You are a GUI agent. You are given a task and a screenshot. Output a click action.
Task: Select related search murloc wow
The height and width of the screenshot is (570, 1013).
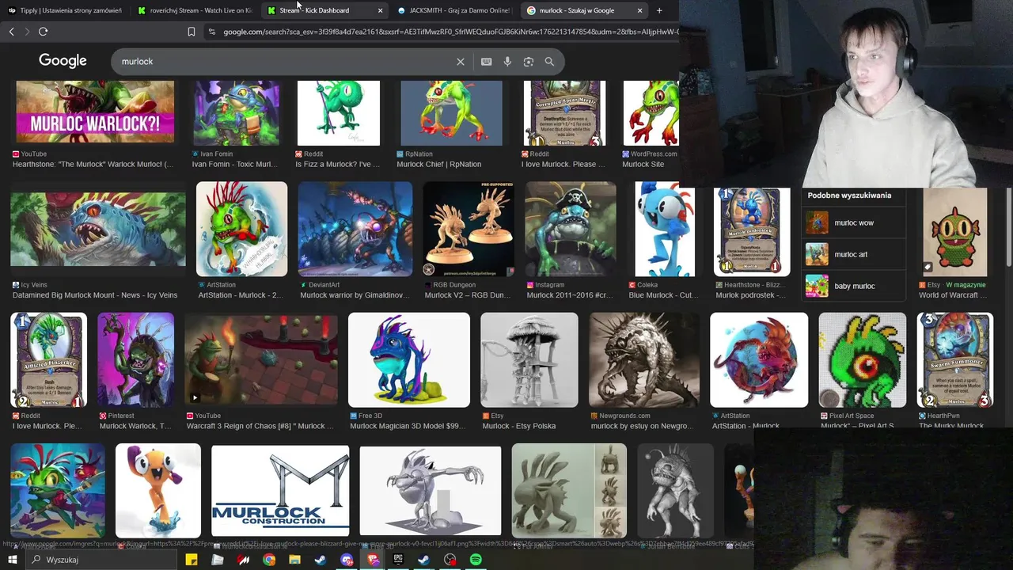coord(854,223)
